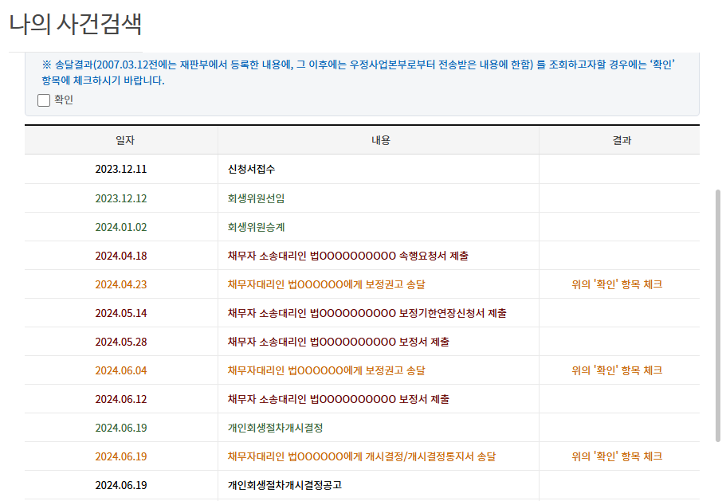Screen dimensions: 726x501
Task: Click the 보정기한연장신청서 제출 entry
Action: [x=367, y=313]
